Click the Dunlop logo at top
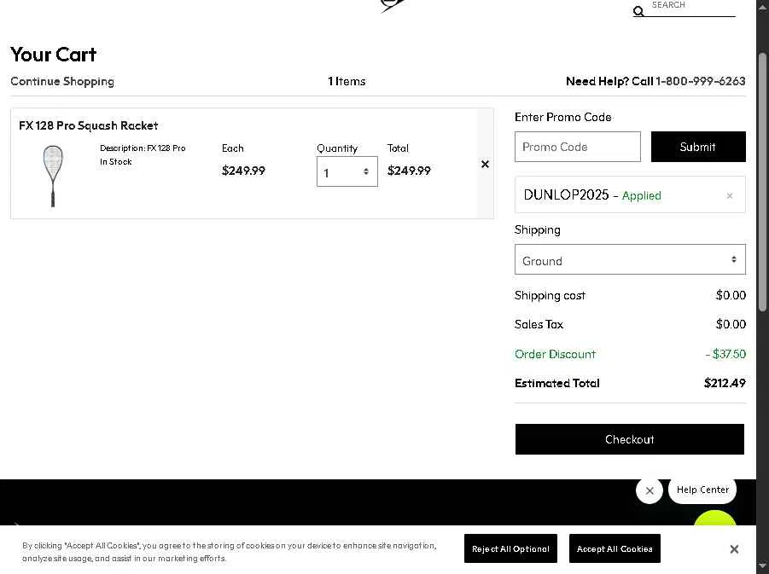The image size is (769, 574). pyautogui.click(x=393, y=5)
